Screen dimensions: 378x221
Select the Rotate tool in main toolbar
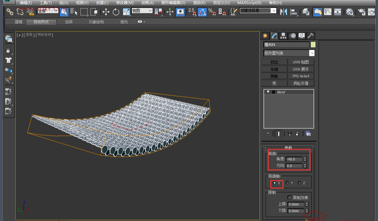pyautogui.click(x=116, y=12)
